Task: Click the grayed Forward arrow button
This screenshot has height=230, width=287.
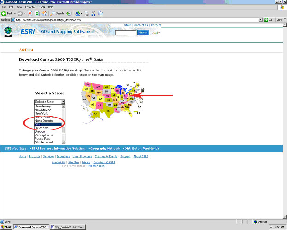Action: (x=20, y=13)
